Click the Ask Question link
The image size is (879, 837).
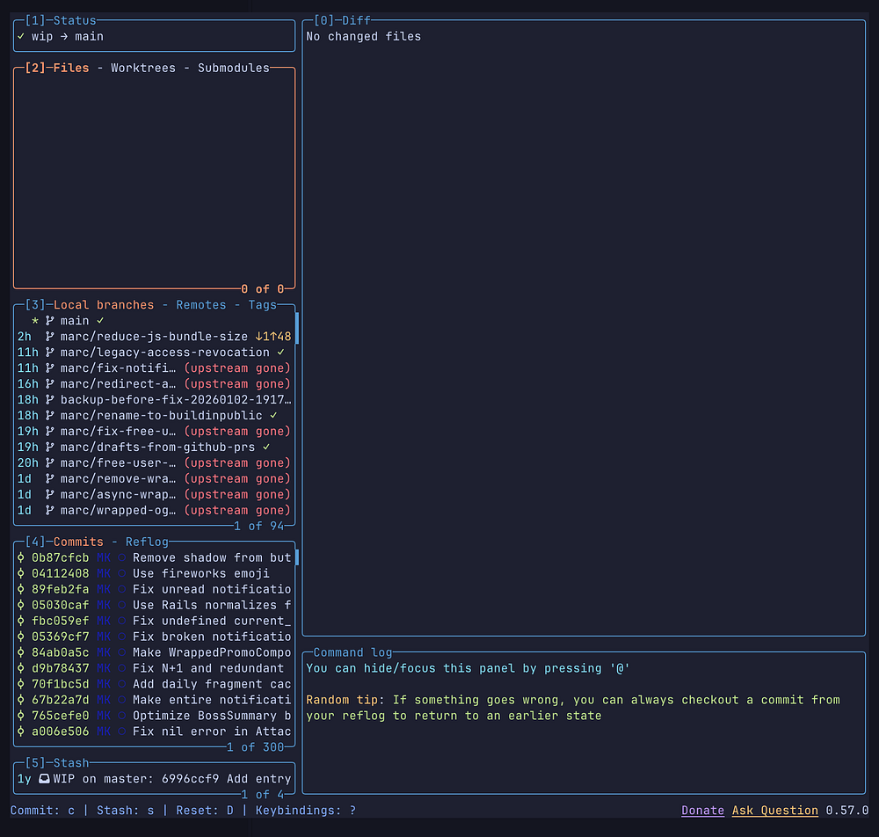tap(774, 811)
